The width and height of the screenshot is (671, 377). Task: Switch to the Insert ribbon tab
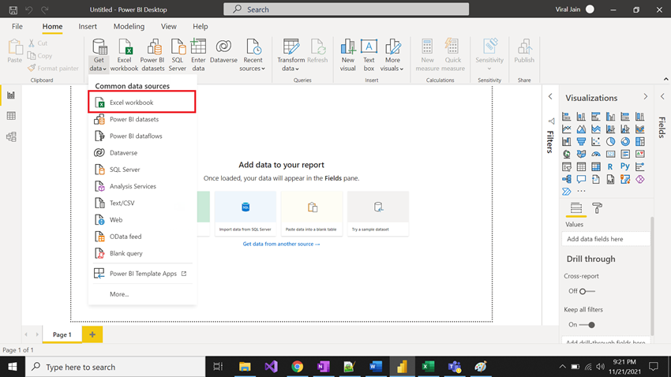pos(88,27)
